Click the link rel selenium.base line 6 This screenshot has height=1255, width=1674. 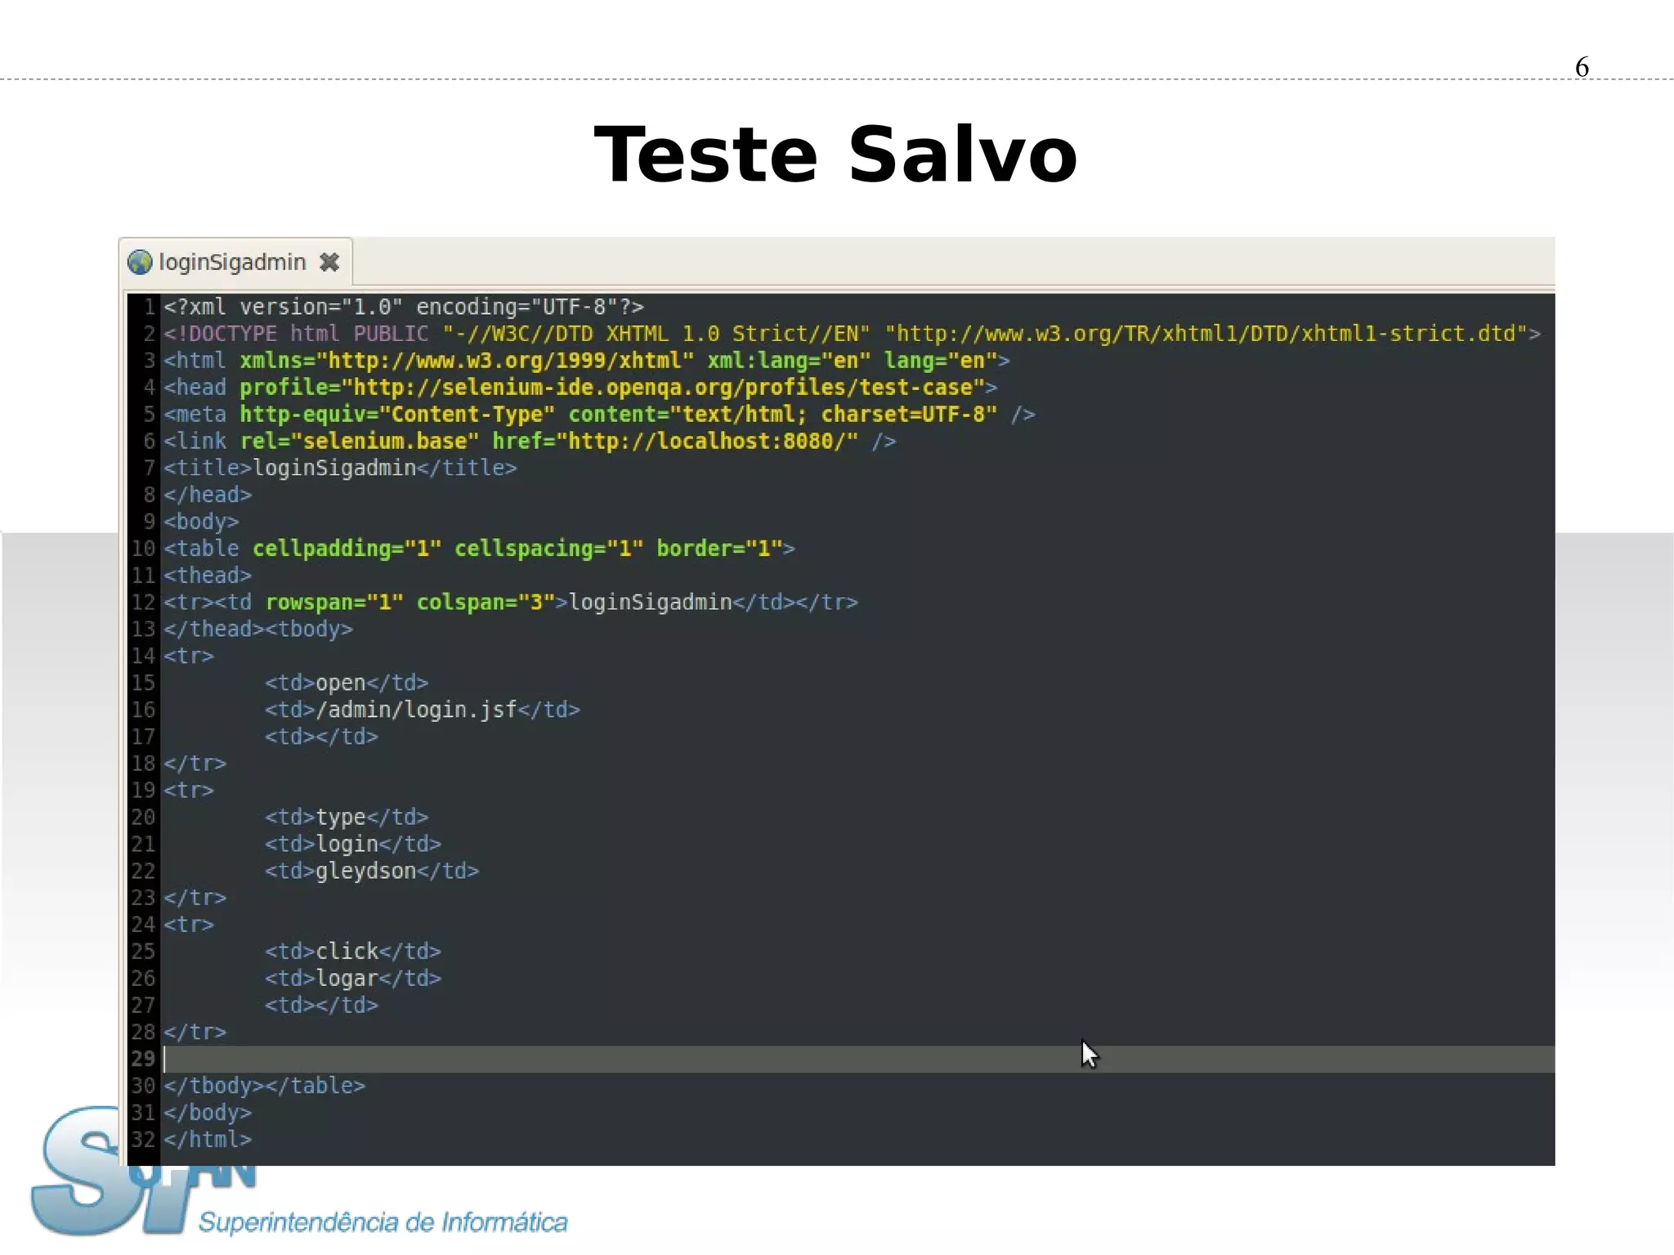[530, 441]
